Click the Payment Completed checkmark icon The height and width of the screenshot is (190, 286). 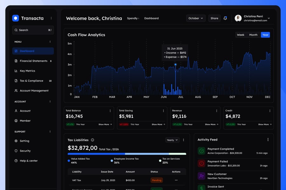[x=201, y=151]
